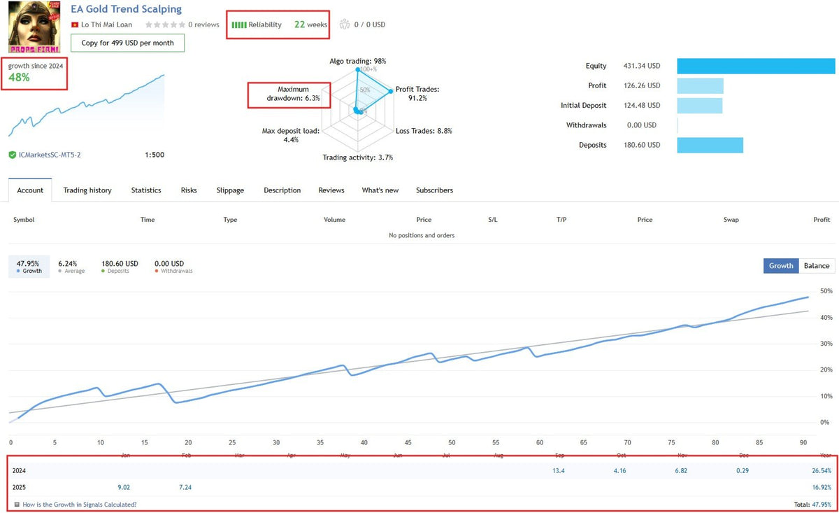Open the Statistics tab
The image size is (839, 513).
click(145, 190)
